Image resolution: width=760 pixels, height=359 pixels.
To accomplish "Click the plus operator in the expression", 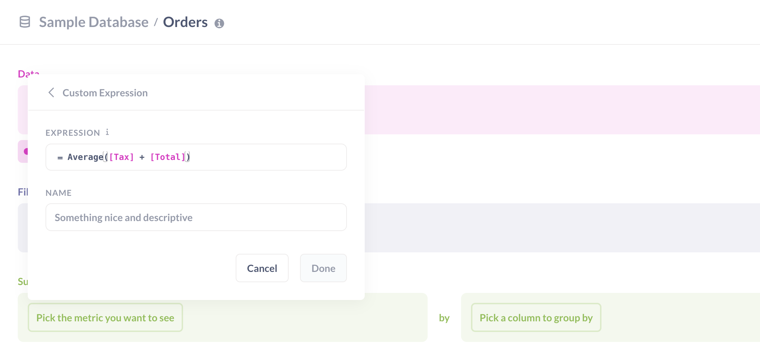I will 142,157.
